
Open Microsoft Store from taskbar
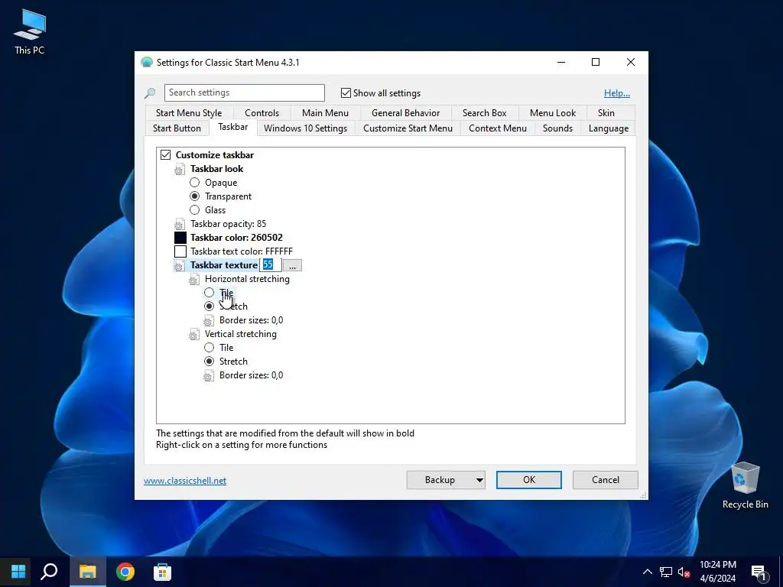point(162,572)
